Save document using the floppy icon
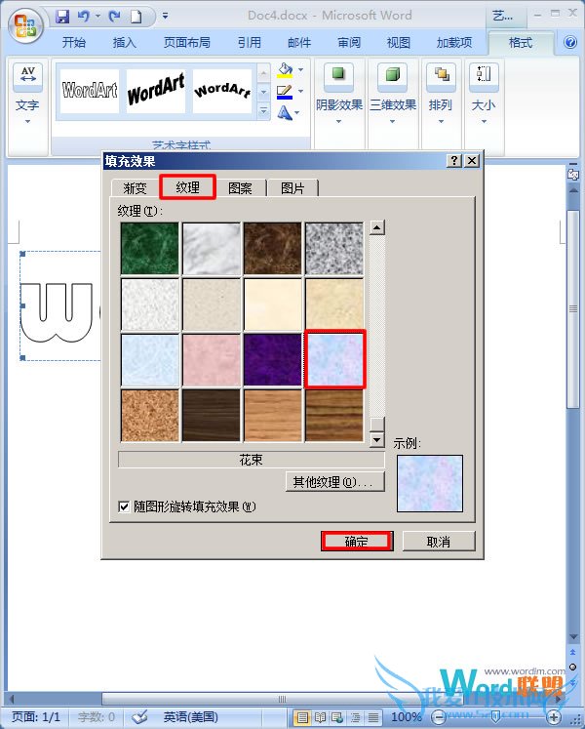Viewport: 585px width, 729px height. point(62,17)
